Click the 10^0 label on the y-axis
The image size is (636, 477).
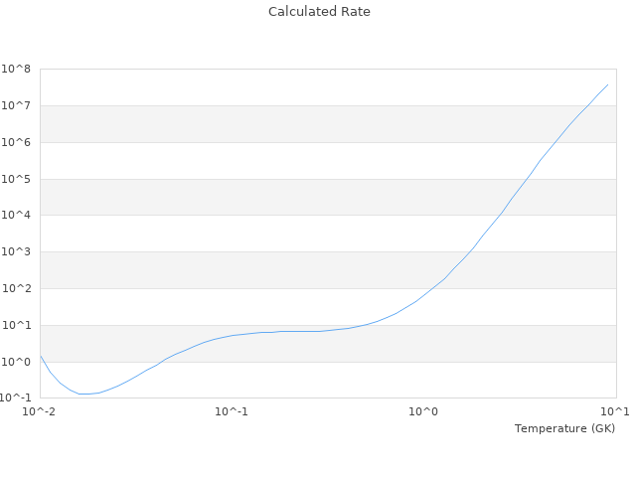tap(17, 362)
